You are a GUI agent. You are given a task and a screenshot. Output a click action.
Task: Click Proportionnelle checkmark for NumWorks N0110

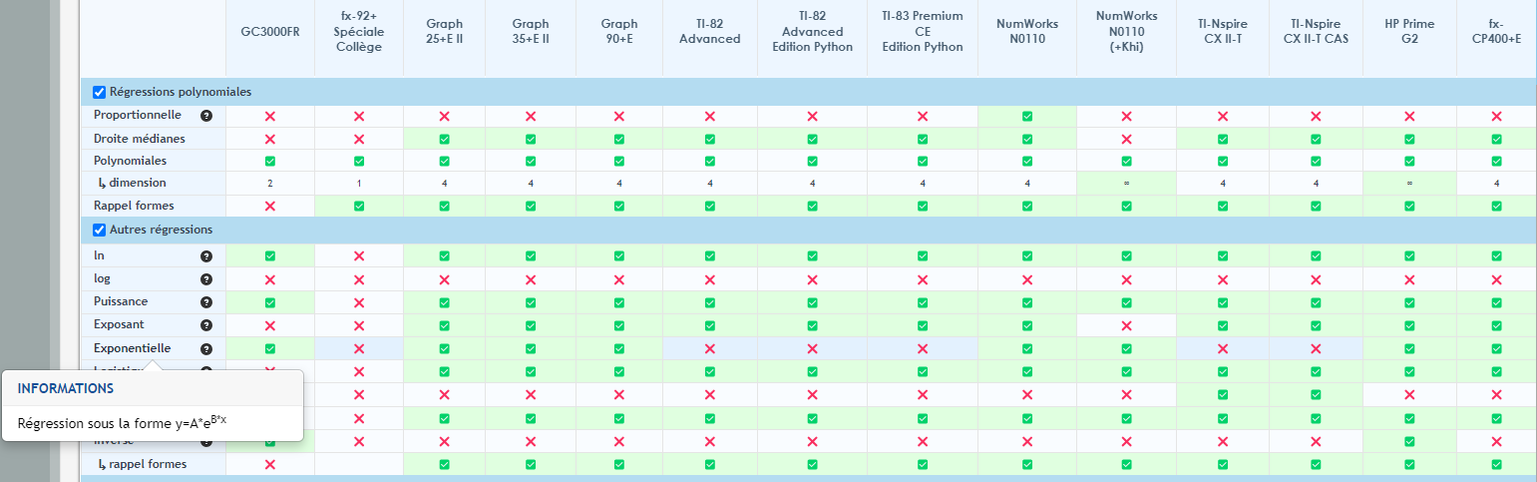point(1026,116)
